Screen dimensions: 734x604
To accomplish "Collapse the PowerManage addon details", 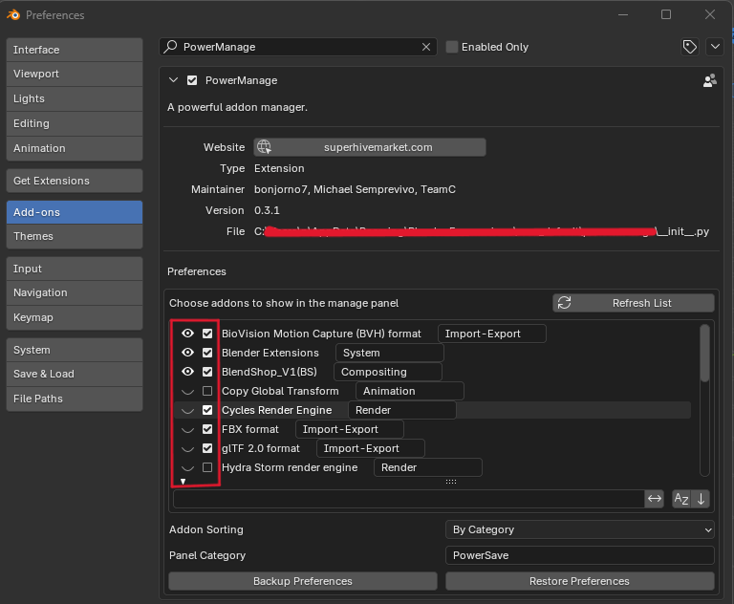I will pyautogui.click(x=173, y=81).
